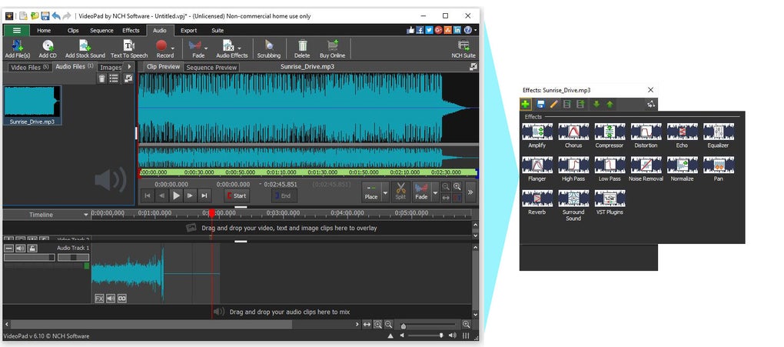Click the green plus add effect button
Viewport: 784px width, 347px height.
(x=526, y=104)
